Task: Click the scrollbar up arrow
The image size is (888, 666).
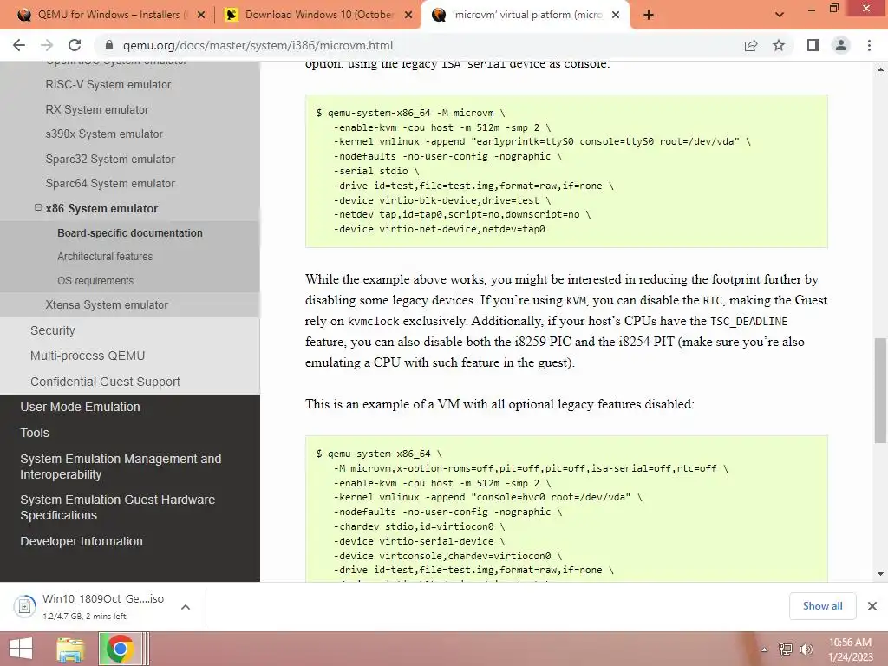Action: click(x=880, y=69)
